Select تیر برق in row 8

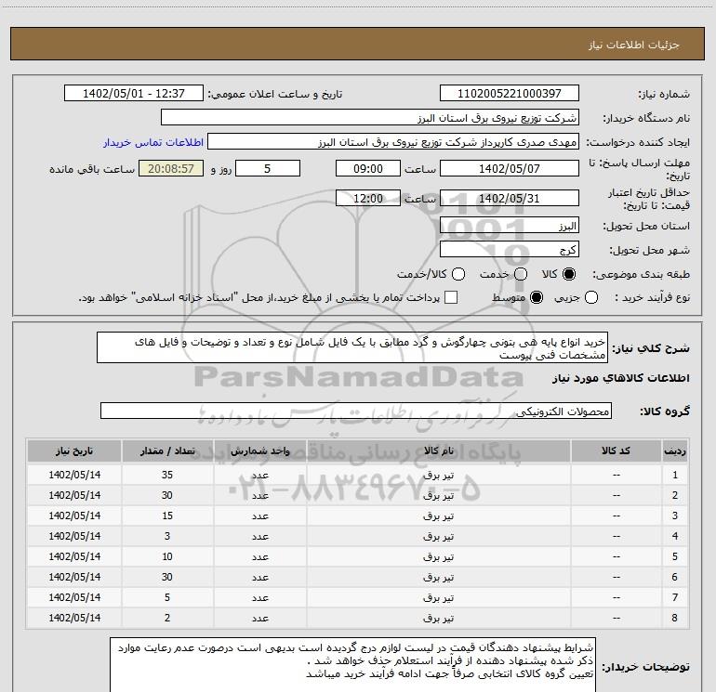[x=438, y=618]
